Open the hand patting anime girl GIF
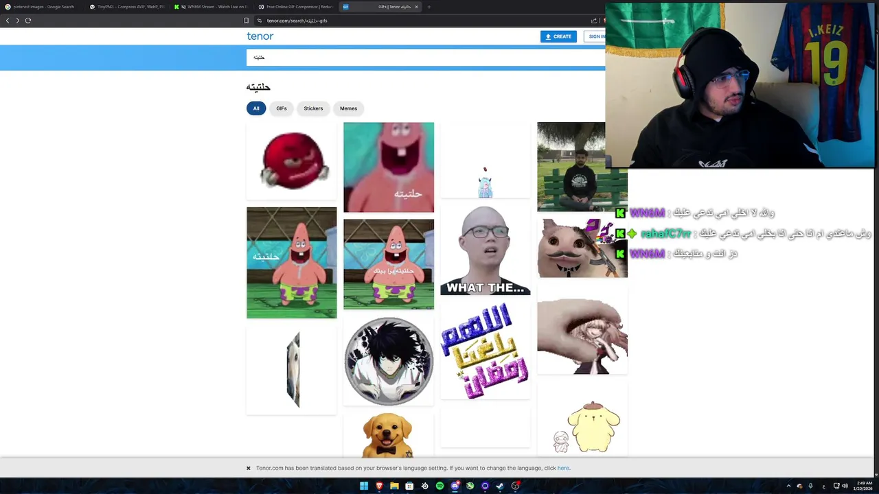 (582, 330)
